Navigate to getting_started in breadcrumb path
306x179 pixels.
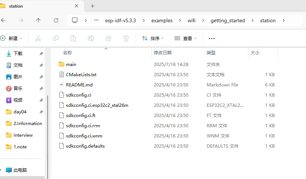coord(228,20)
